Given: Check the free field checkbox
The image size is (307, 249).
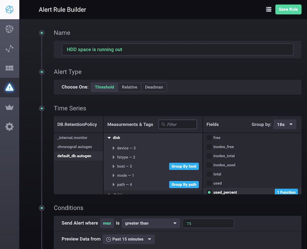Looking at the screenshot, I should coord(209,138).
